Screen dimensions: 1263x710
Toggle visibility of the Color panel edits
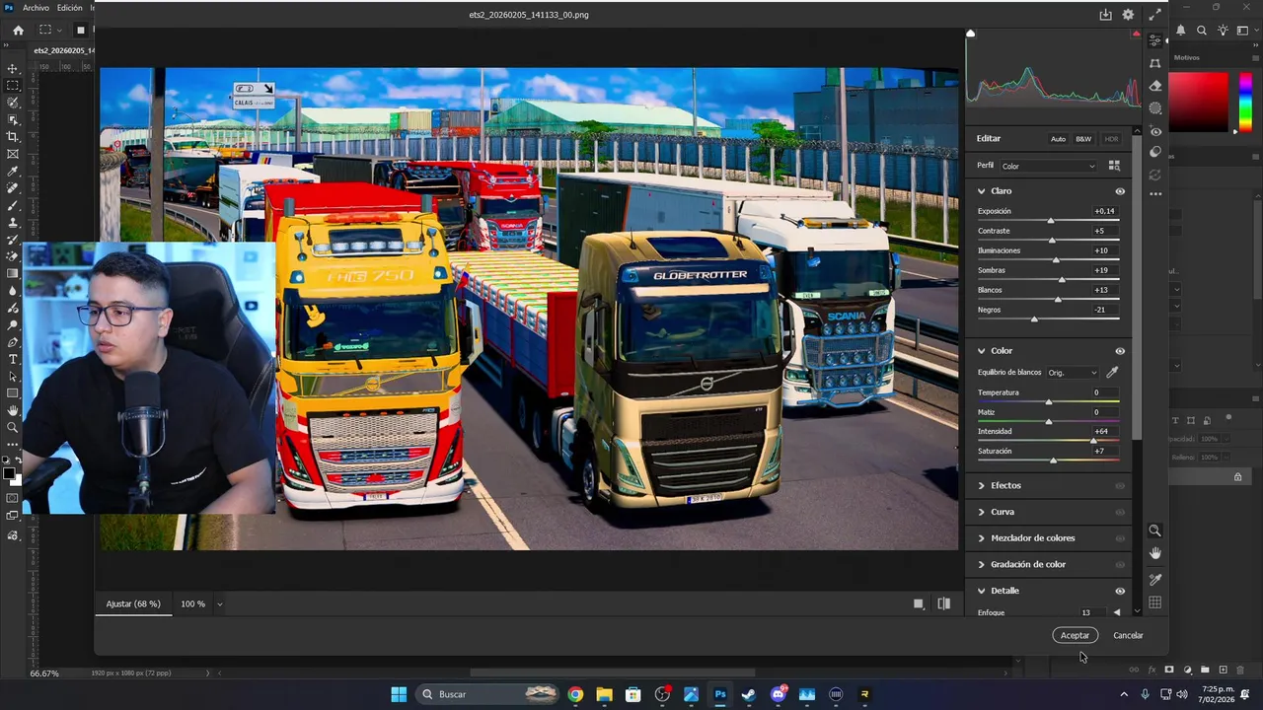(x=1120, y=351)
